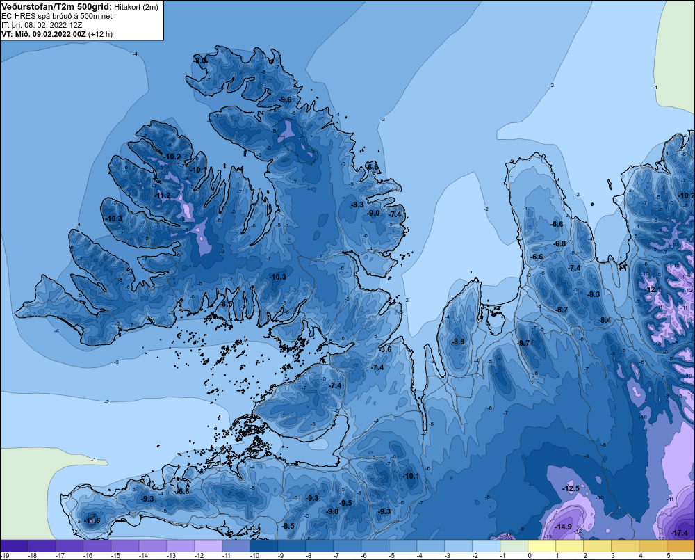Screen dimensions: 695x560
Task: Click the -9.5 temperature label
Action: coord(345,503)
